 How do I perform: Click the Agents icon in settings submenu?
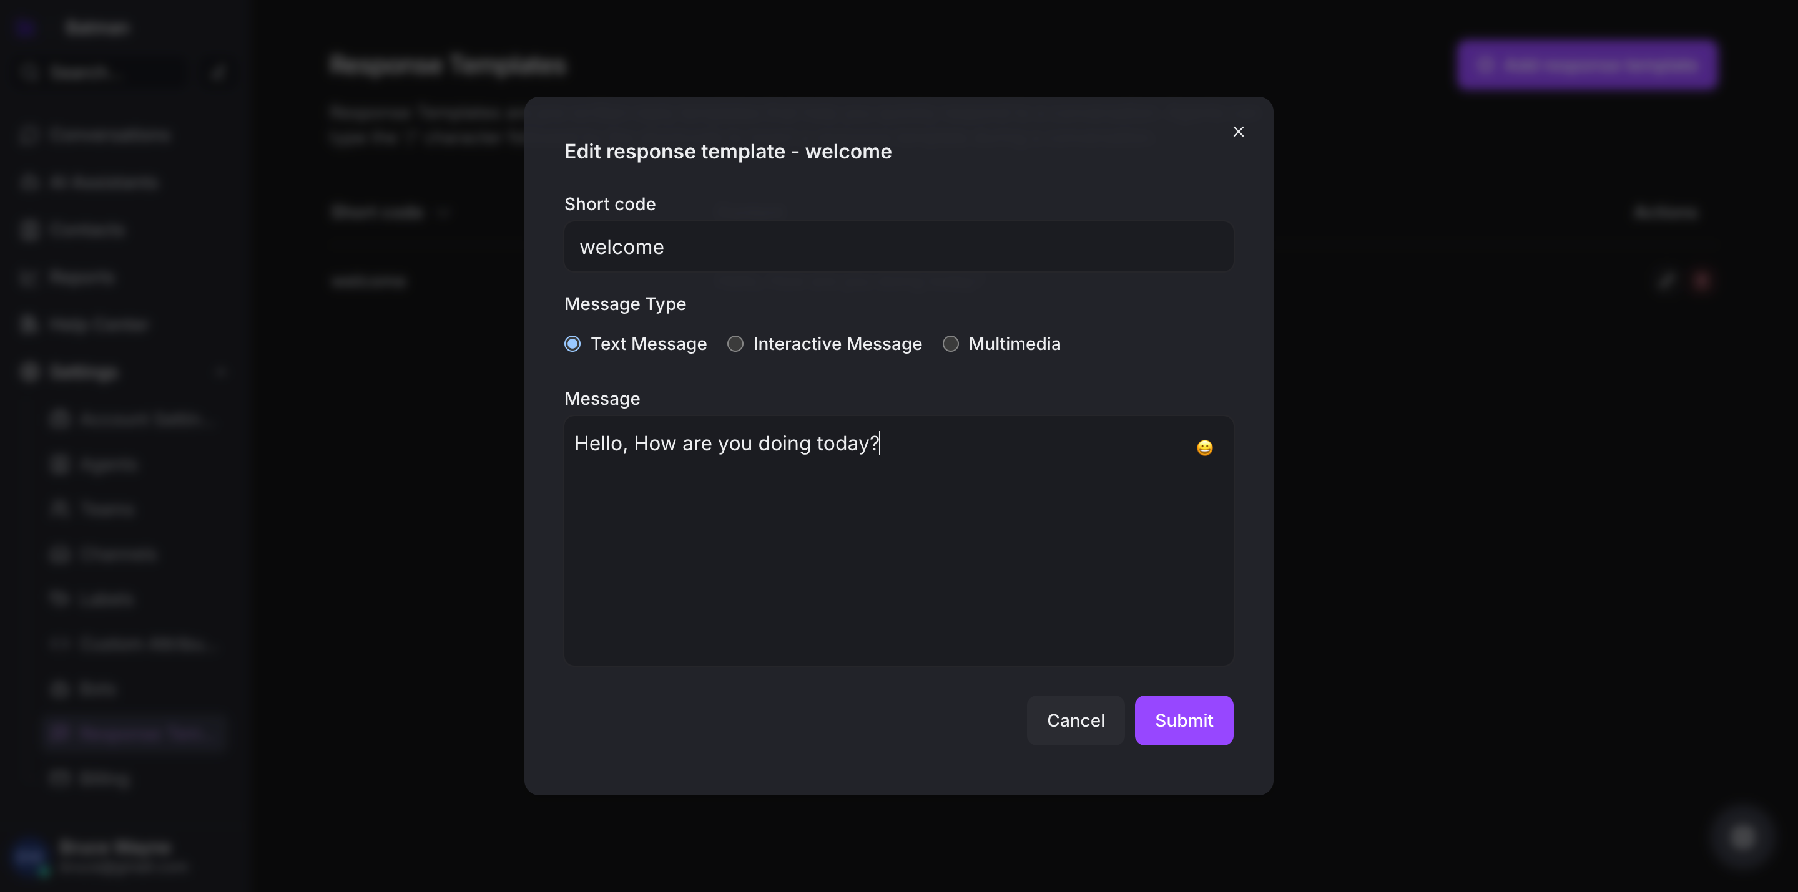tap(60, 465)
